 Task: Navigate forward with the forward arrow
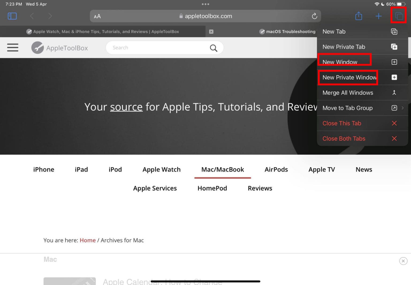50,16
